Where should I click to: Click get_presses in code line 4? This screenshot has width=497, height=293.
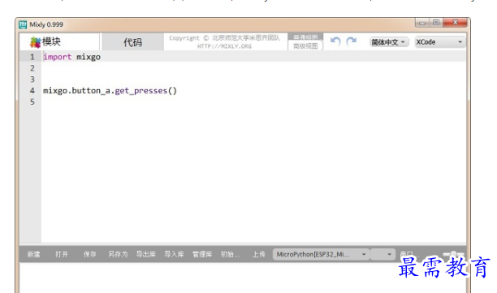[141, 91]
